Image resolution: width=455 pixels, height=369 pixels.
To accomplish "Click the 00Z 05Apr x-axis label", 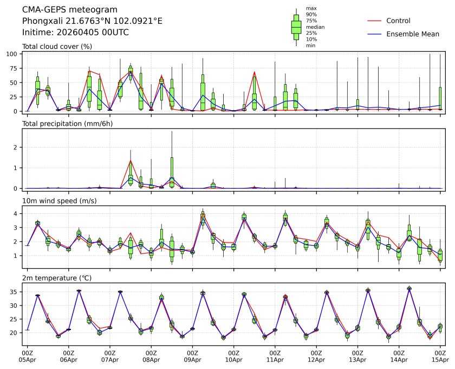I will point(27,355).
